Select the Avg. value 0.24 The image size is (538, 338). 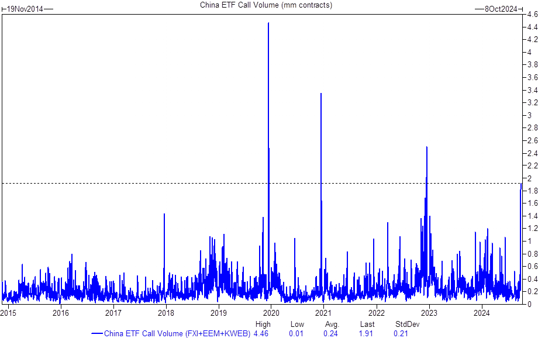click(330, 333)
